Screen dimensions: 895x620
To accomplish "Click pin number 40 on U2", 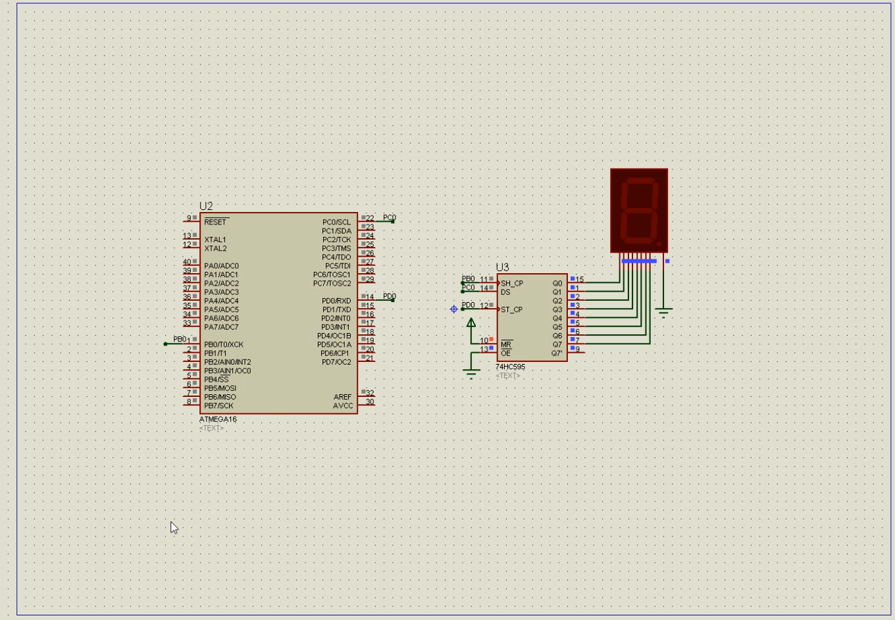I will point(187,262).
